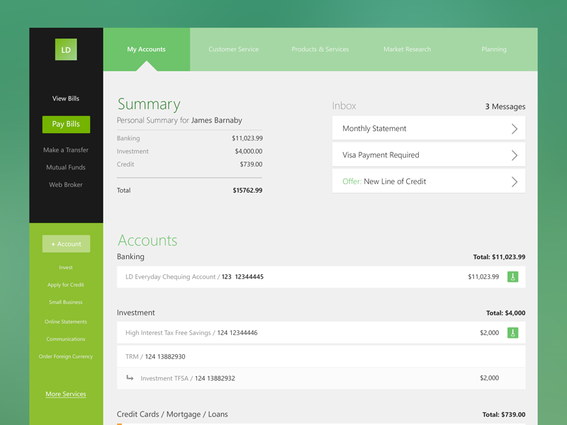
Task: Click the LD logo icon
Action: coord(66,50)
